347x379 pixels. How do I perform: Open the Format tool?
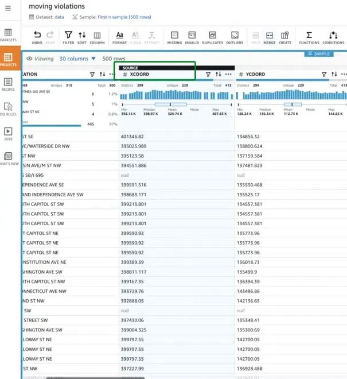(119, 37)
